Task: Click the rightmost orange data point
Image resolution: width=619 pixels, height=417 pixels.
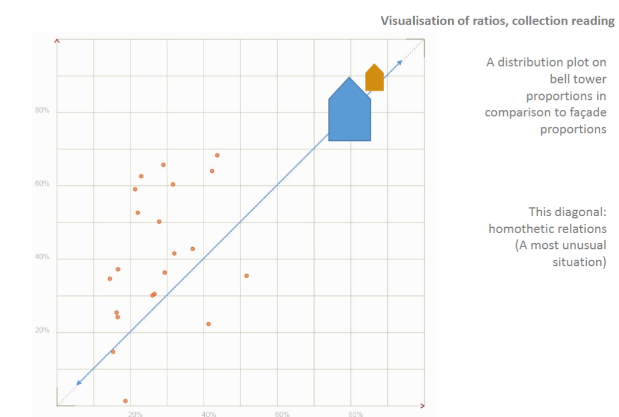Action: click(246, 276)
